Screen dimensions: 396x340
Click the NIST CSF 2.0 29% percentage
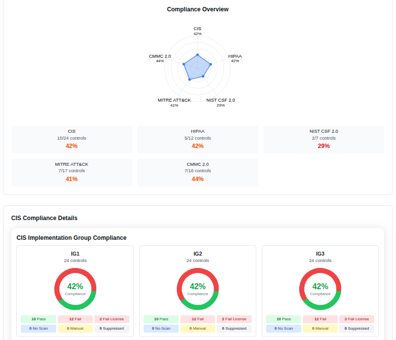pyautogui.click(x=323, y=146)
